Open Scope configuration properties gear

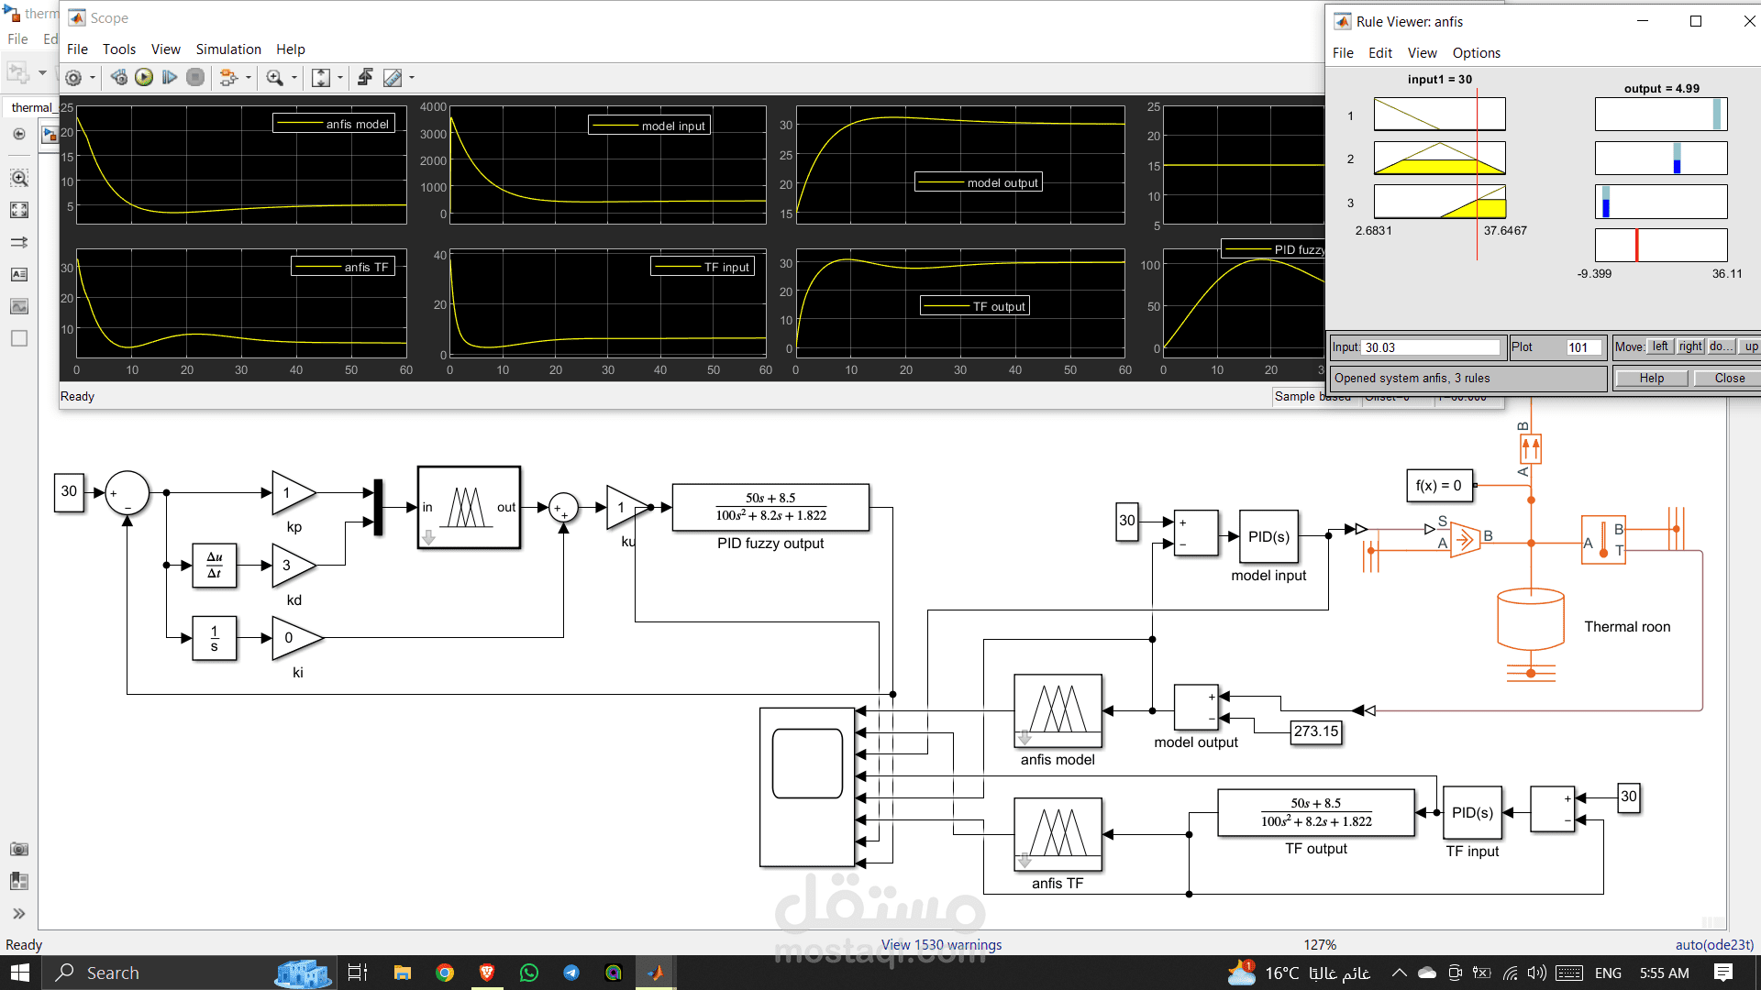pyautogui.click(x=73, y=78)
